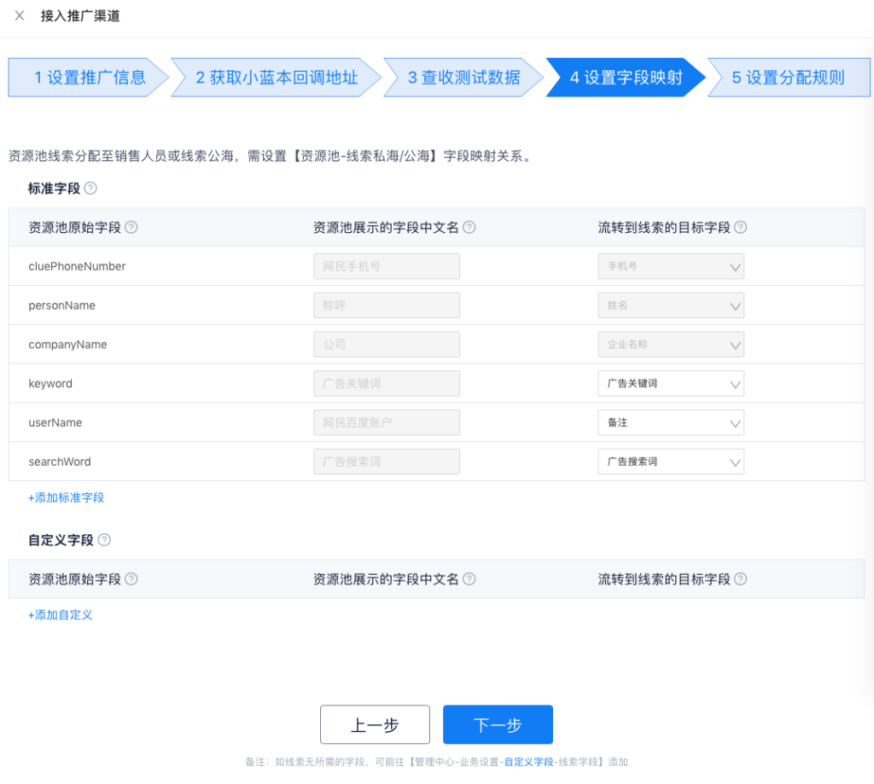Go to step 1 设置推广信息
Screen dimensions: 874x784
[x=85, y=78]
